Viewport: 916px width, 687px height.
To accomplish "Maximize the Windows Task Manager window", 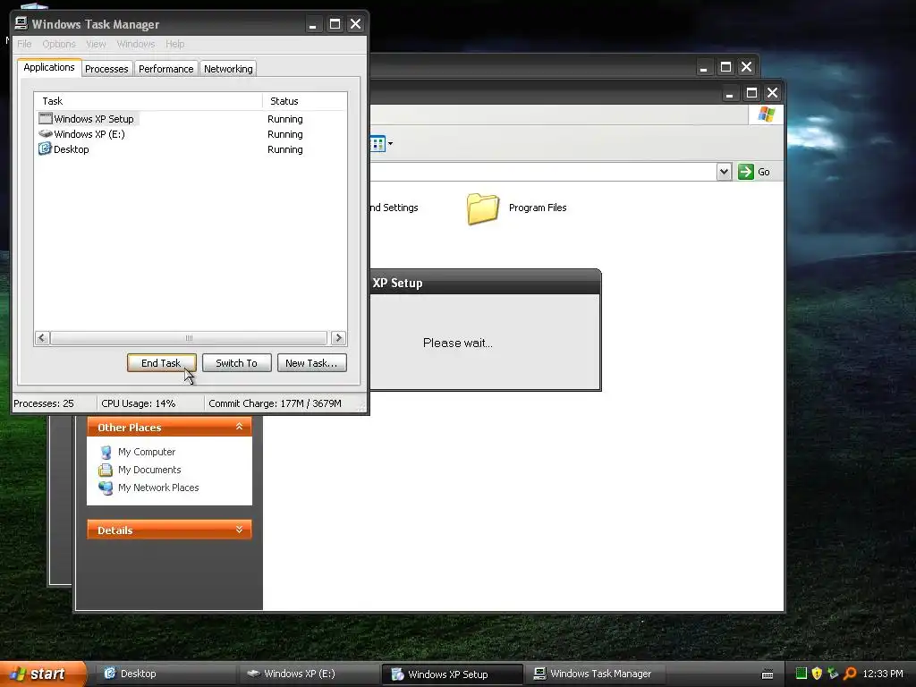I will pyautogui.click(x=335, y=24).
